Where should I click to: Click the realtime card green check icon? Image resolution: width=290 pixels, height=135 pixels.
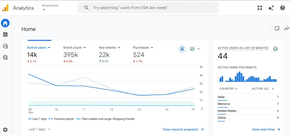pyautogui.click(x=275, y=49)
